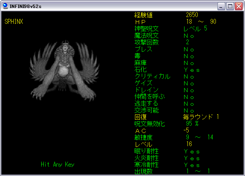Click the No value beside ブレス
Screen dimensions: 245x176
pos(189,49)
